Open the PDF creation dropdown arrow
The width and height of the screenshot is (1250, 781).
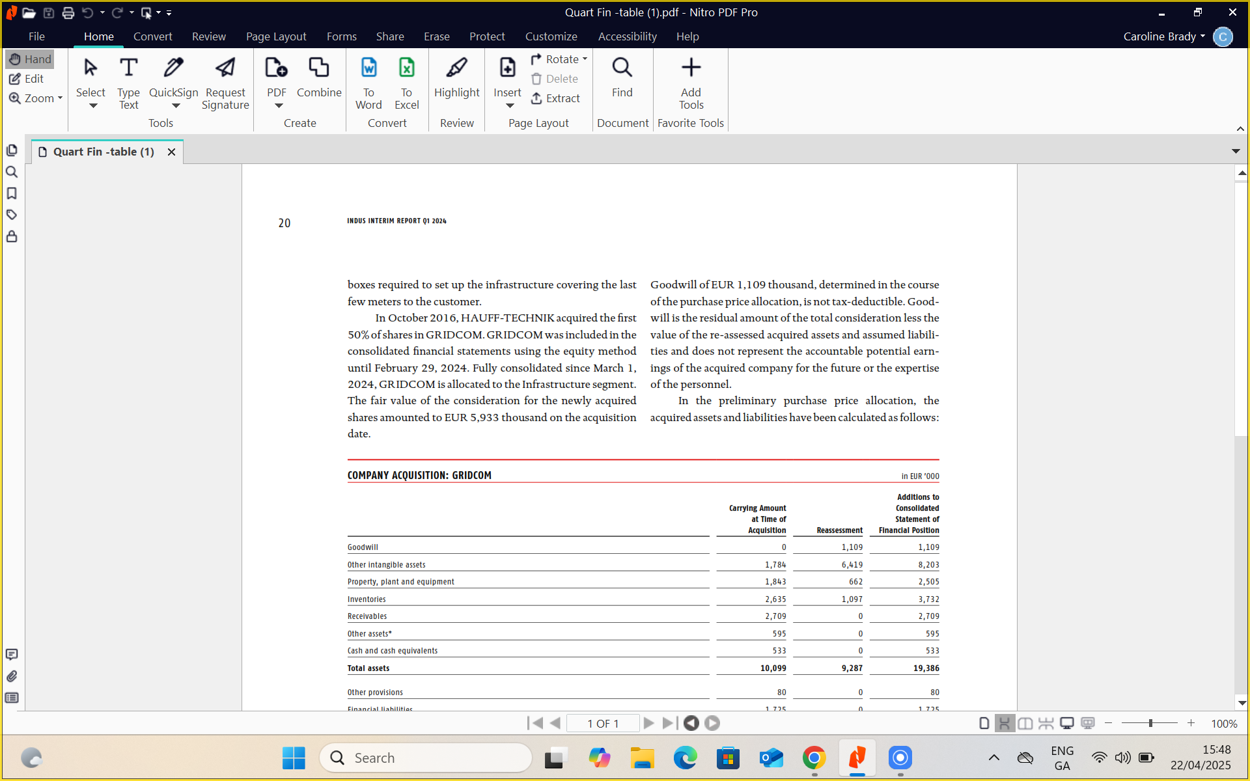tap(279, 105)
